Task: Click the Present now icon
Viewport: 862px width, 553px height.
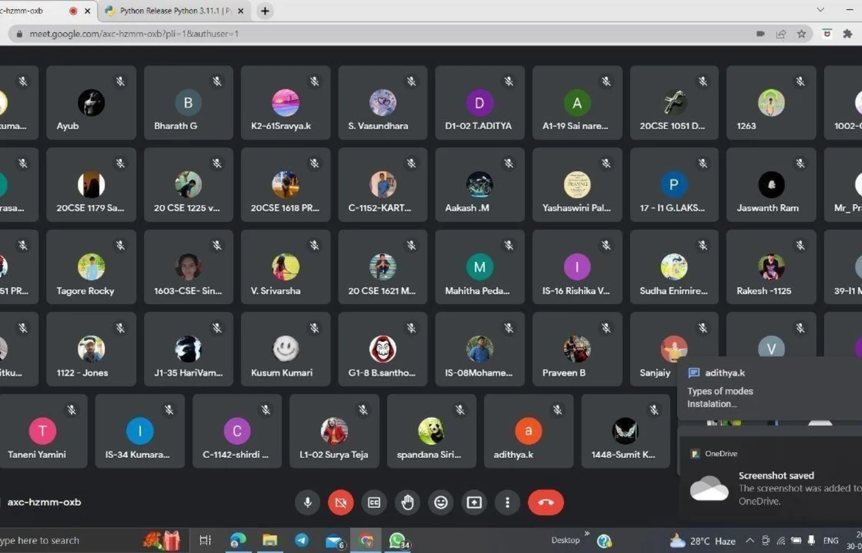Action: [474, 502]
